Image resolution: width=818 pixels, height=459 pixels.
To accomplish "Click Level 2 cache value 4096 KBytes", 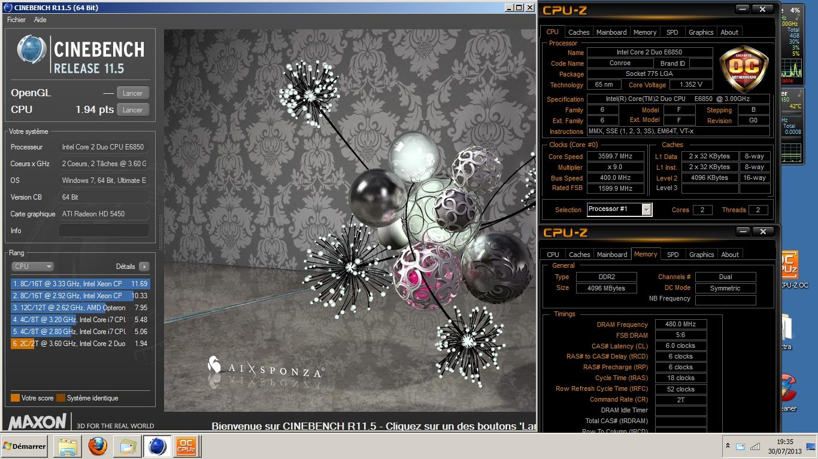I will pos(709,178).
